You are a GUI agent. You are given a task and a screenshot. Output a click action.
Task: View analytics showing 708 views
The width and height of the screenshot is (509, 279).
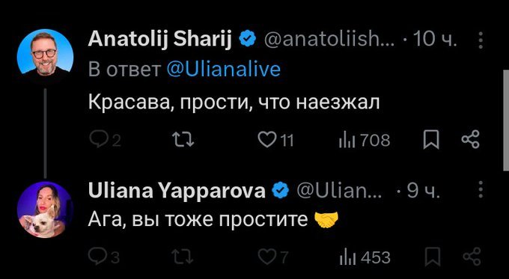pyautogui.click(x=365, y=141)
